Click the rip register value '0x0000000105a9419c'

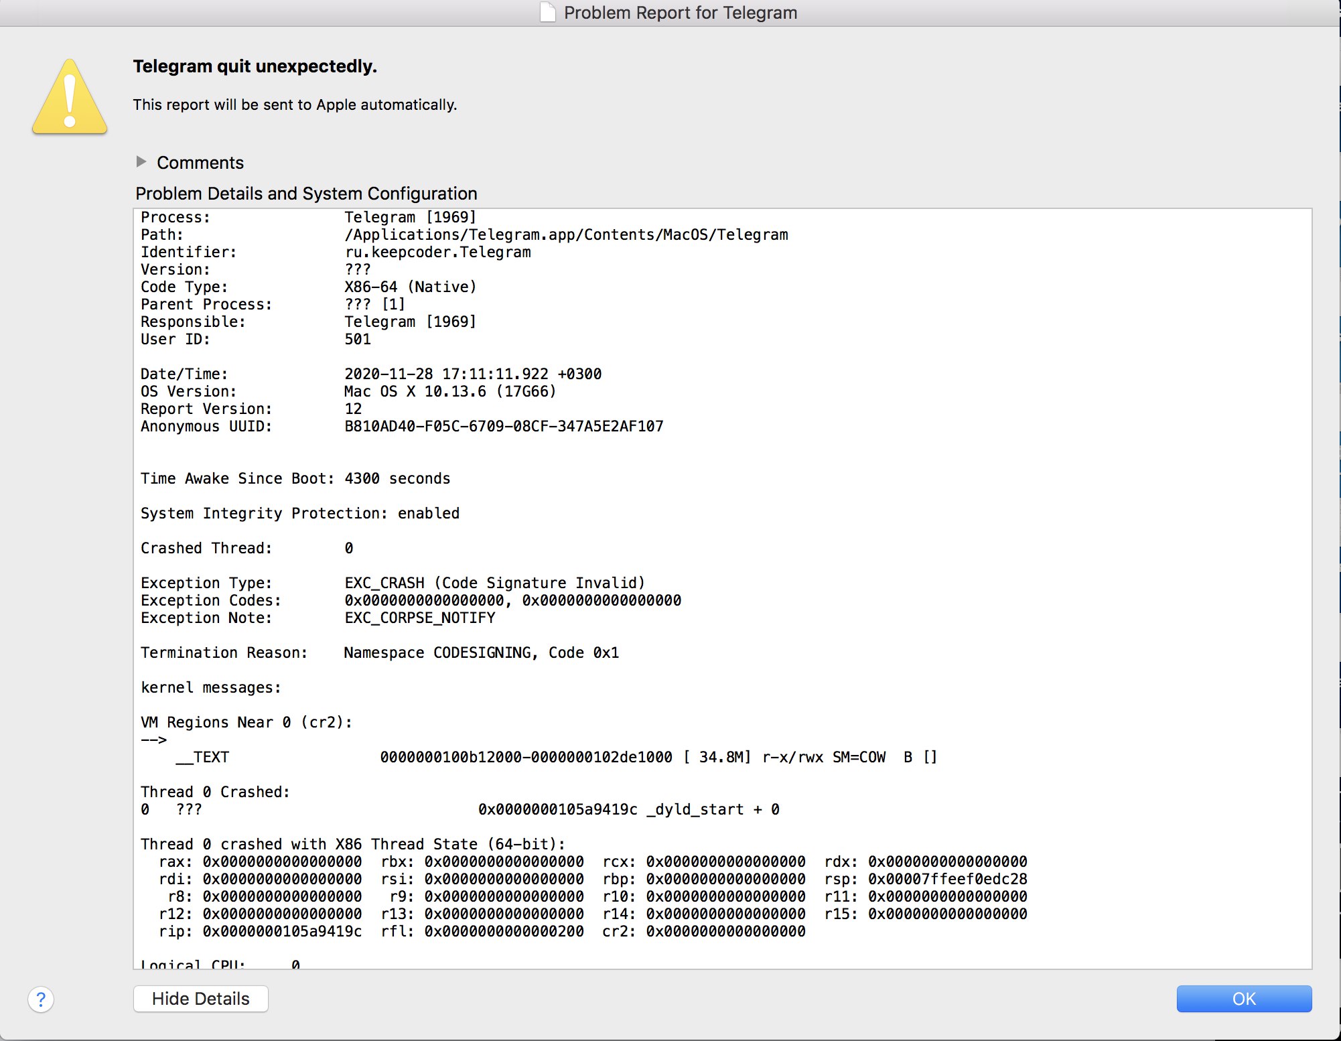(x=283, y=931)
